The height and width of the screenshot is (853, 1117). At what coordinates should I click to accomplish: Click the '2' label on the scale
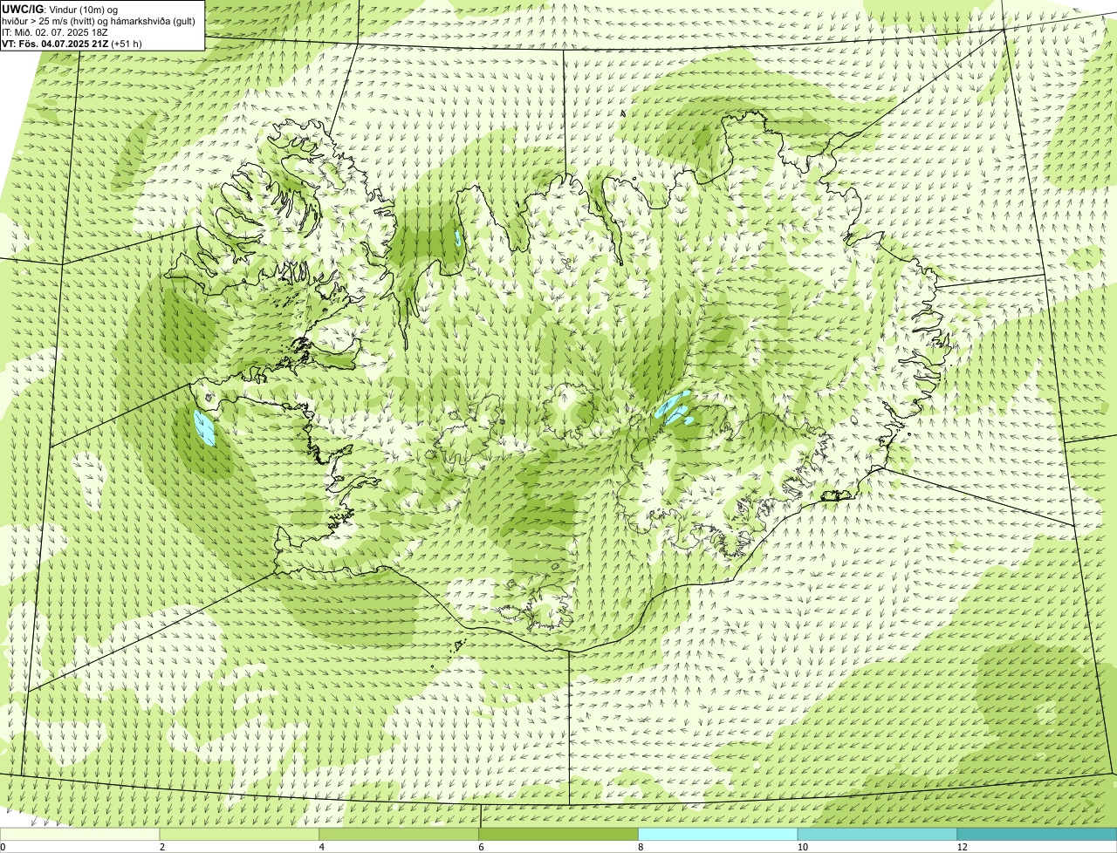161,847
